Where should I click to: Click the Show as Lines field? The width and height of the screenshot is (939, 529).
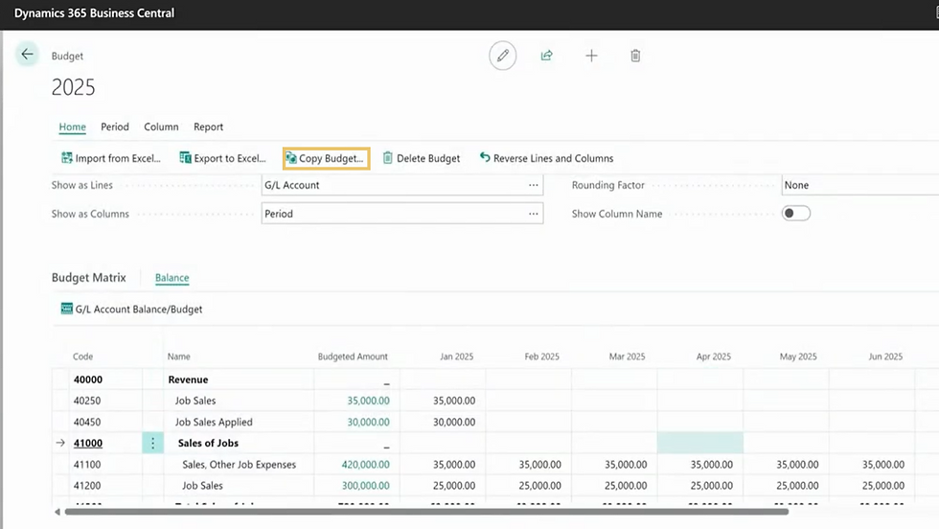coord(402,185)
